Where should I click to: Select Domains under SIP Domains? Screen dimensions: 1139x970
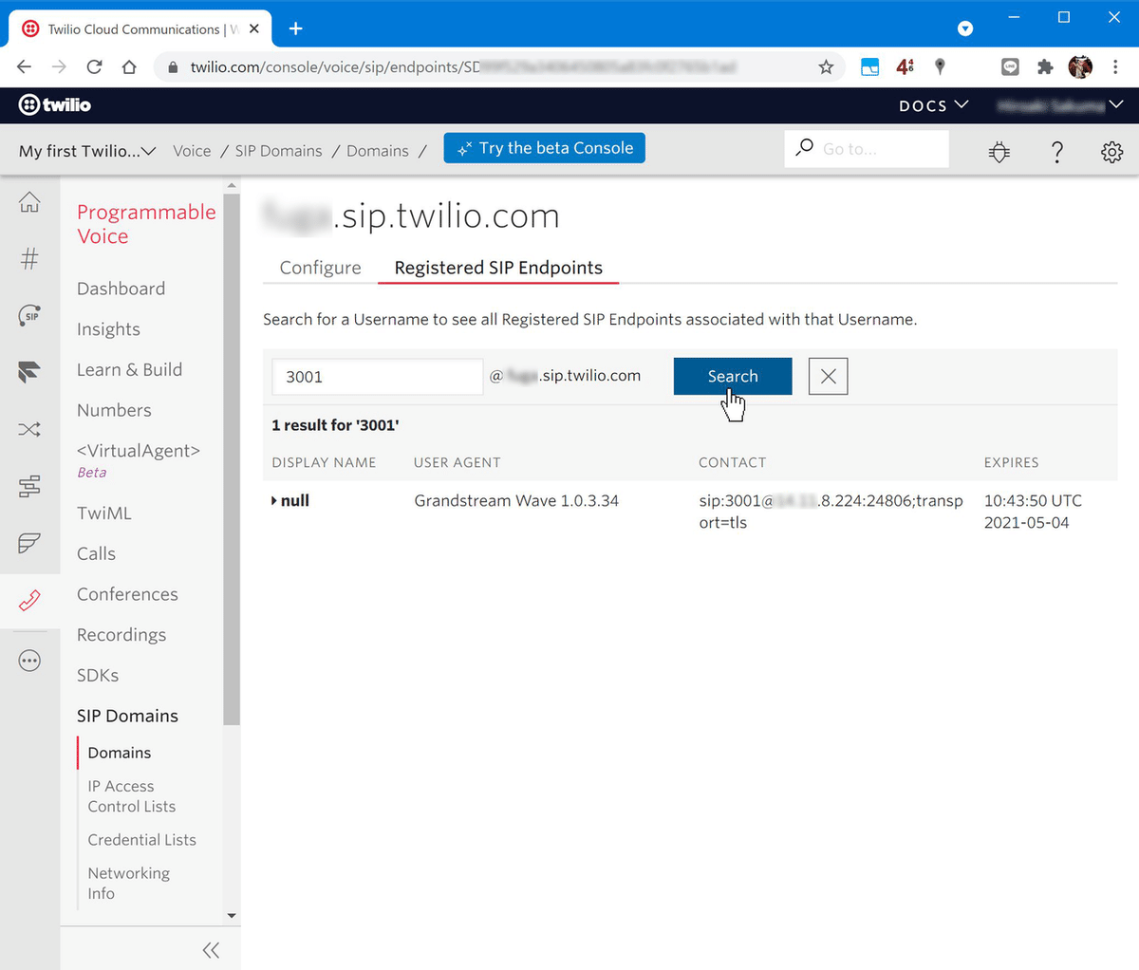pos(120,753)
